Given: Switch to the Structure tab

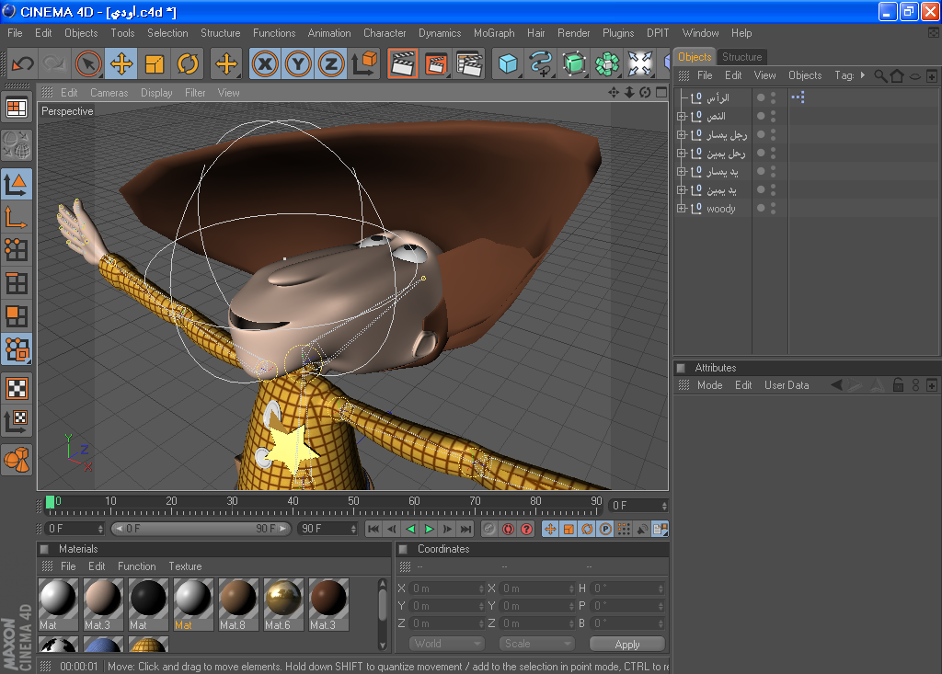Looking at the screenshot, I should (x=742, y=56).
